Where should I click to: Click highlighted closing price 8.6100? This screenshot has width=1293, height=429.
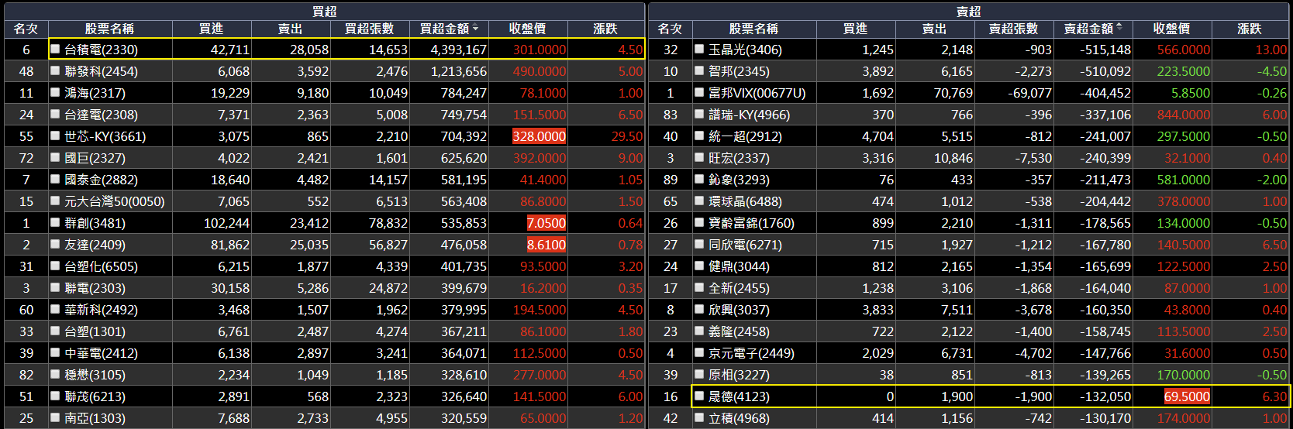[x=546, y=245]
